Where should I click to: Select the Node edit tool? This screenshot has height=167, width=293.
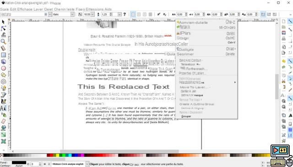pos(3,28)
